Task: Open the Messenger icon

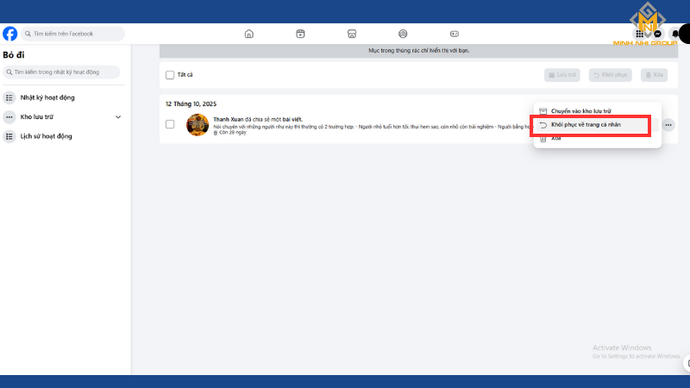Action: pos(657,34)
